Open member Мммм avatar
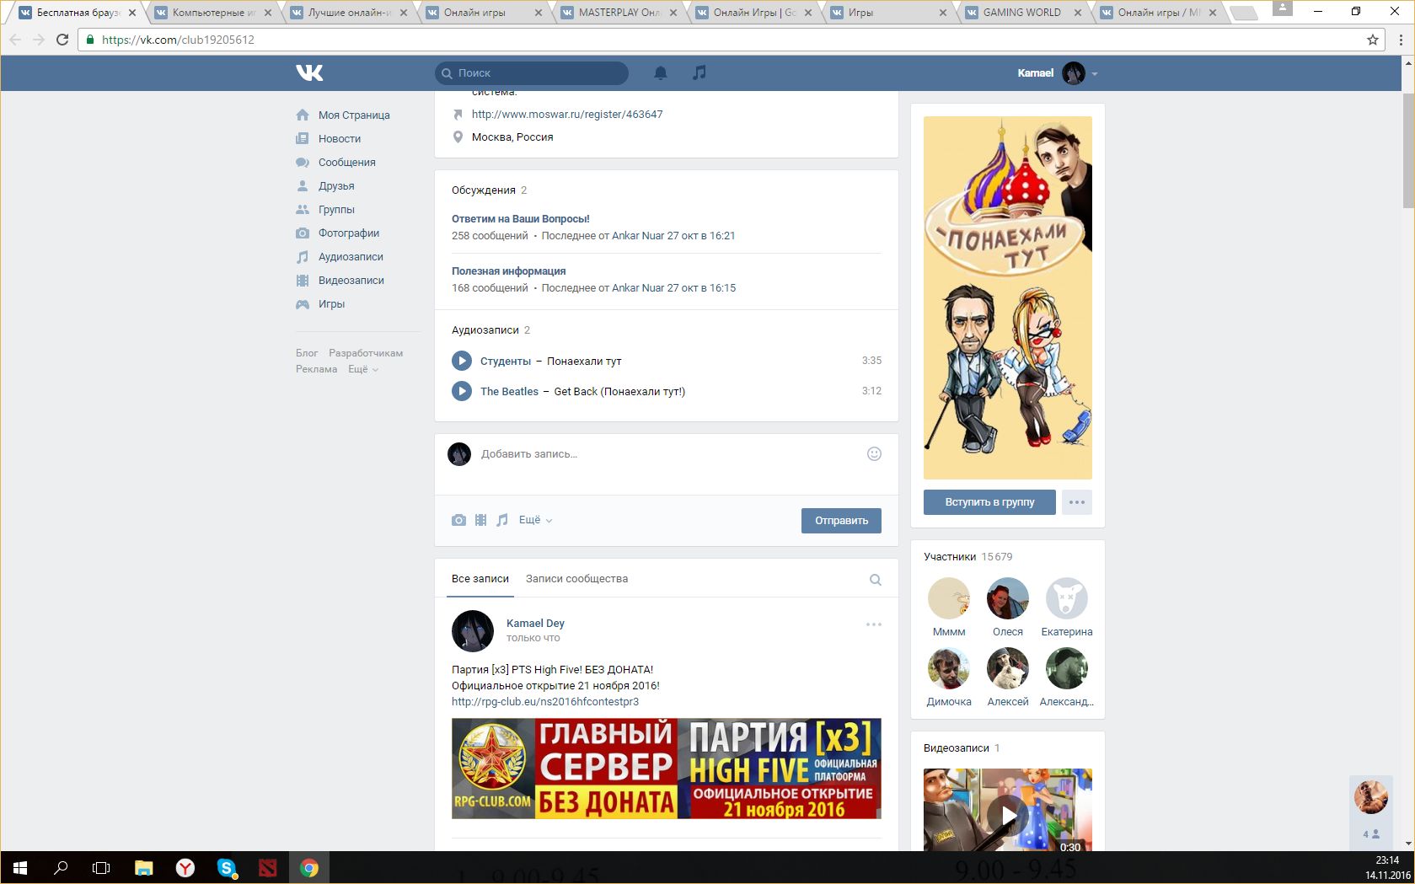The height and width of the screenshot is (884, 1415). pos(949,598)
